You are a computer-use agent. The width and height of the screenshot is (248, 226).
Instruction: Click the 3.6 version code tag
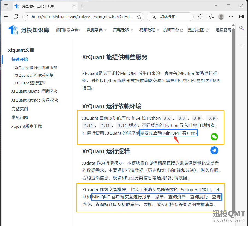click(167, 118)
